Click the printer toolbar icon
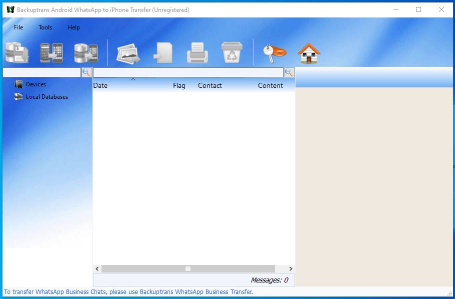This screenshot has width=455, height=299. (x=197, y=53)
